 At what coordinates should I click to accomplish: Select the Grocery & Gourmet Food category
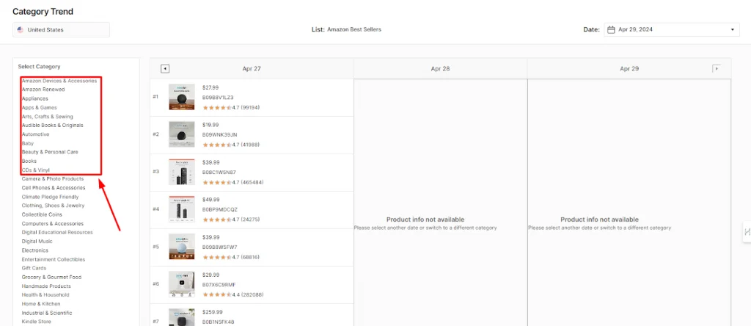[52, 277]
